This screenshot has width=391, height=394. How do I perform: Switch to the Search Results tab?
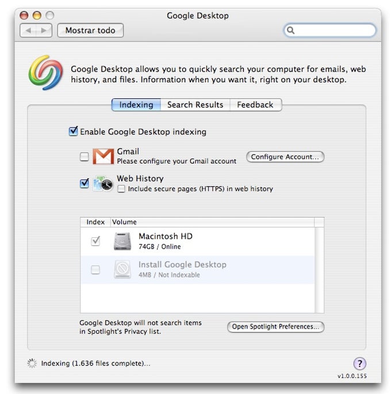(195, 105)
